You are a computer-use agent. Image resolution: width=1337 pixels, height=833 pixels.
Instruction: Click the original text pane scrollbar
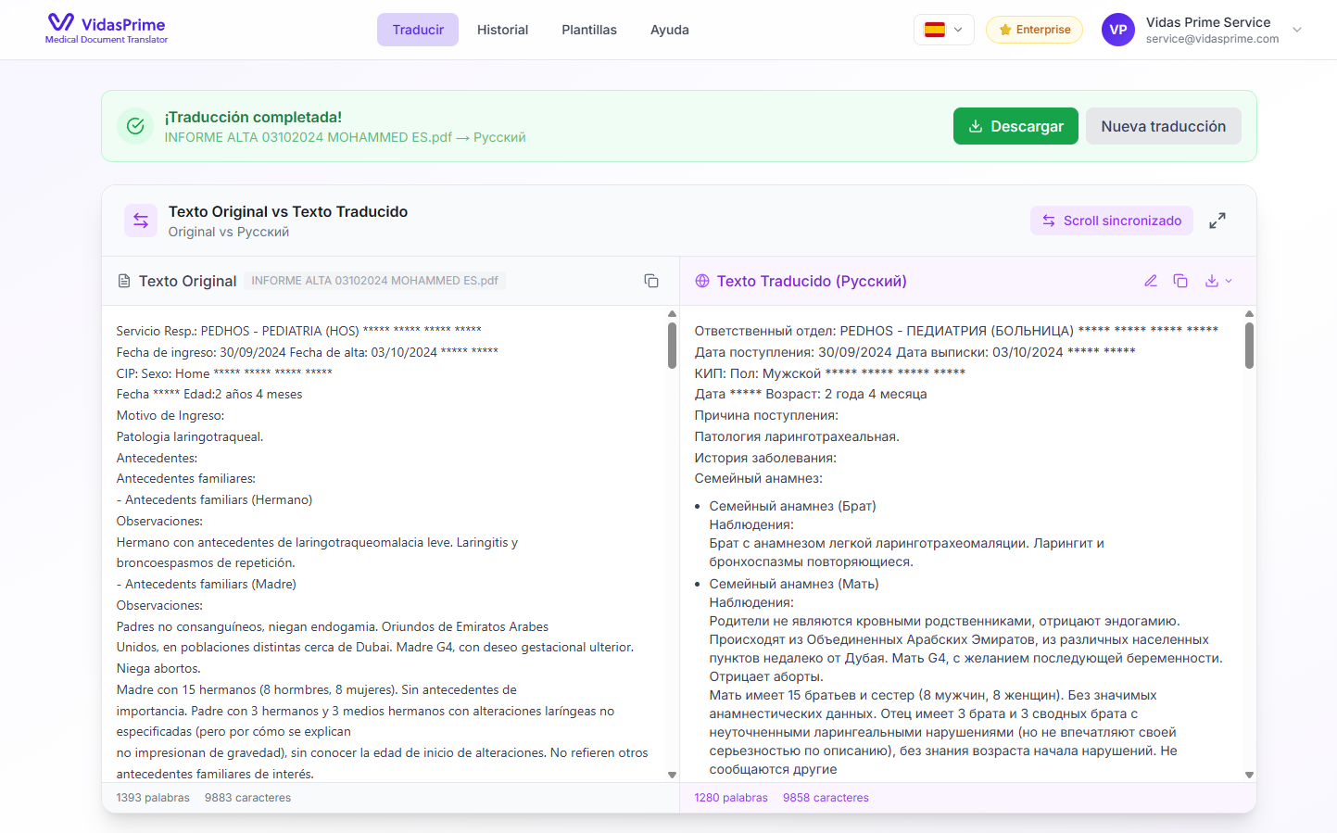click(x=672, y=347)
